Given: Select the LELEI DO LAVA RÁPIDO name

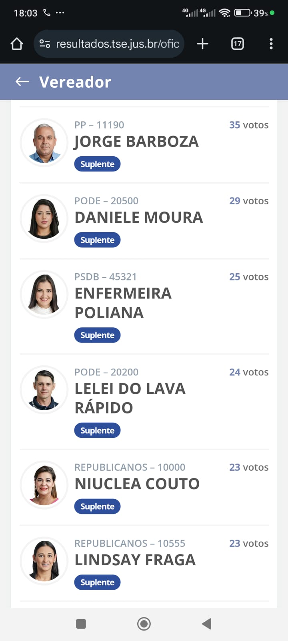Looking at the screenshot, I should (x=130, y=398).
